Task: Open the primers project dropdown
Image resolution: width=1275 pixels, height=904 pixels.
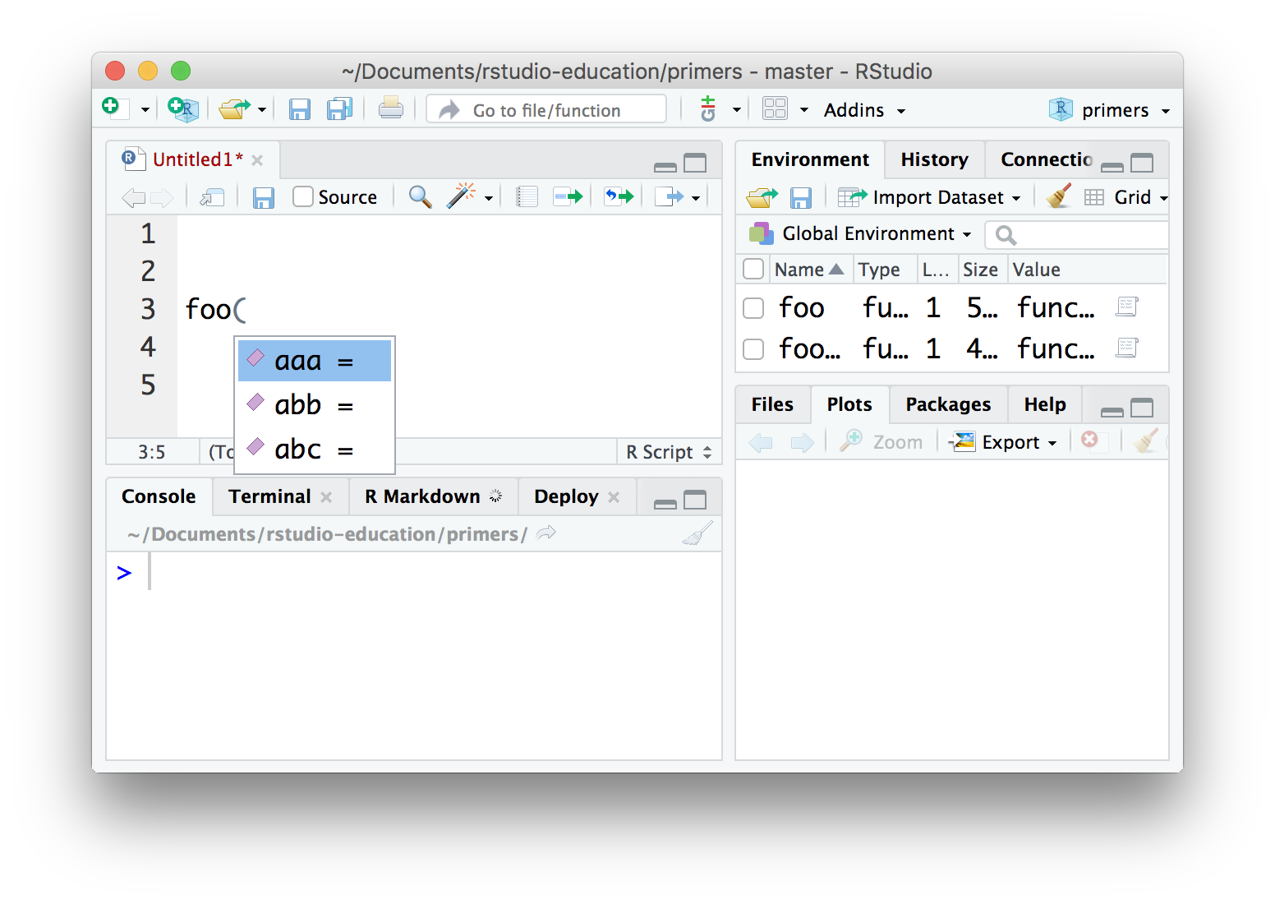Action: click(1109, 110)
